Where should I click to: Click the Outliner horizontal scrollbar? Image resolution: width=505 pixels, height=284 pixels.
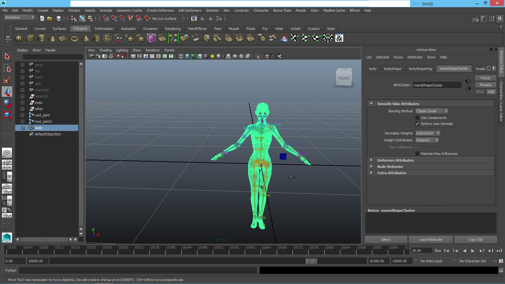[44, 240]
